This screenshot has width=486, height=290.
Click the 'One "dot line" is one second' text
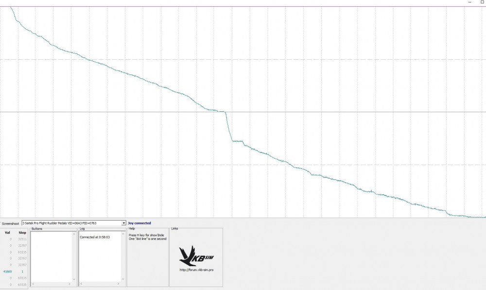[x=148, y=239]
